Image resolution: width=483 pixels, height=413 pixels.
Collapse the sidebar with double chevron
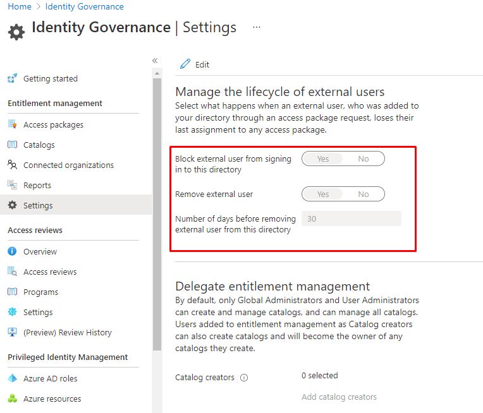[x=155, y=61]
